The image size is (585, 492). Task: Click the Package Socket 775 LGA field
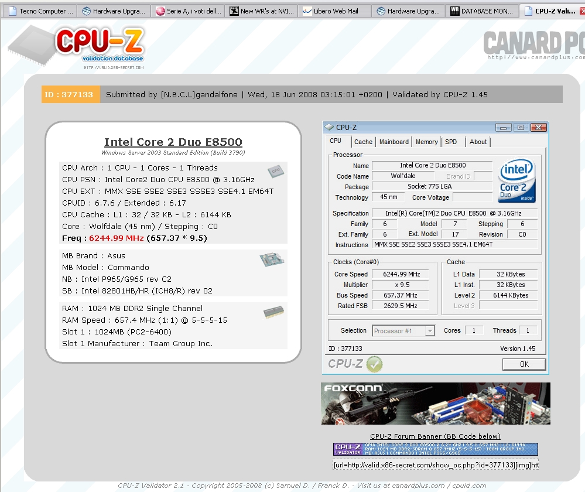432,186
